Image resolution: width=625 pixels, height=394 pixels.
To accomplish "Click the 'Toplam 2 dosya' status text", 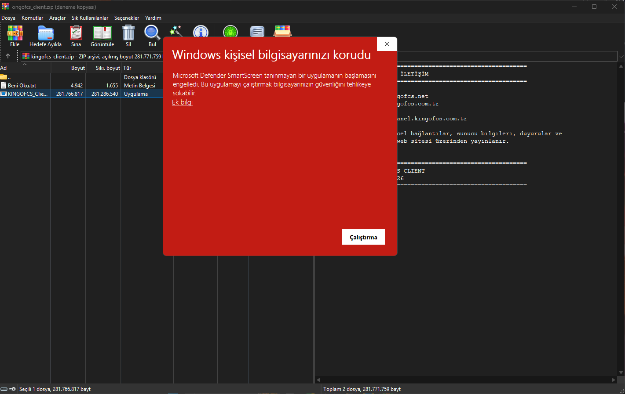I will pyautogui.click(x=362, y=389).
